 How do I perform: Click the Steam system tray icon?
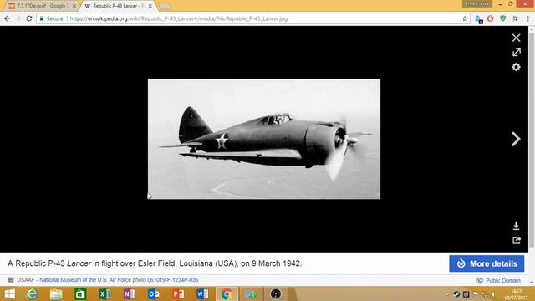click(456, 294)
